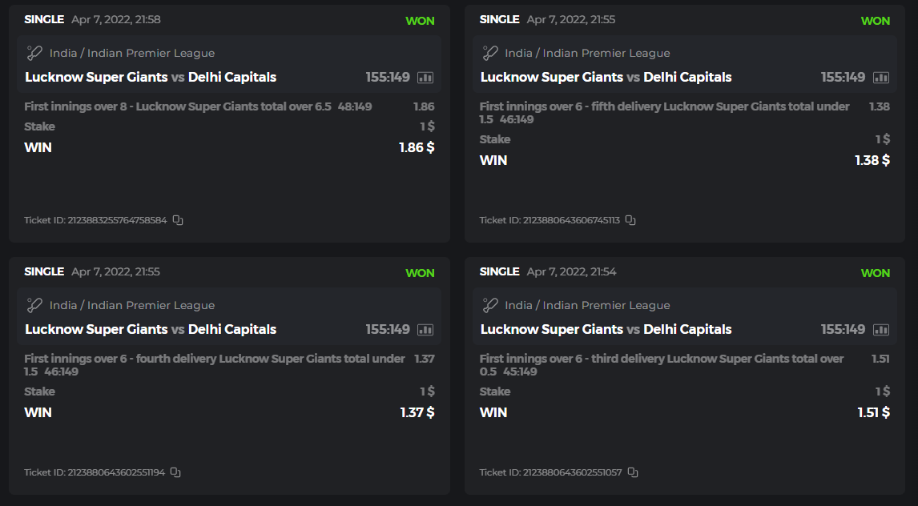Click the 155:149 score on the fourth delivery bet
The image size is (918, 506).
388,329
